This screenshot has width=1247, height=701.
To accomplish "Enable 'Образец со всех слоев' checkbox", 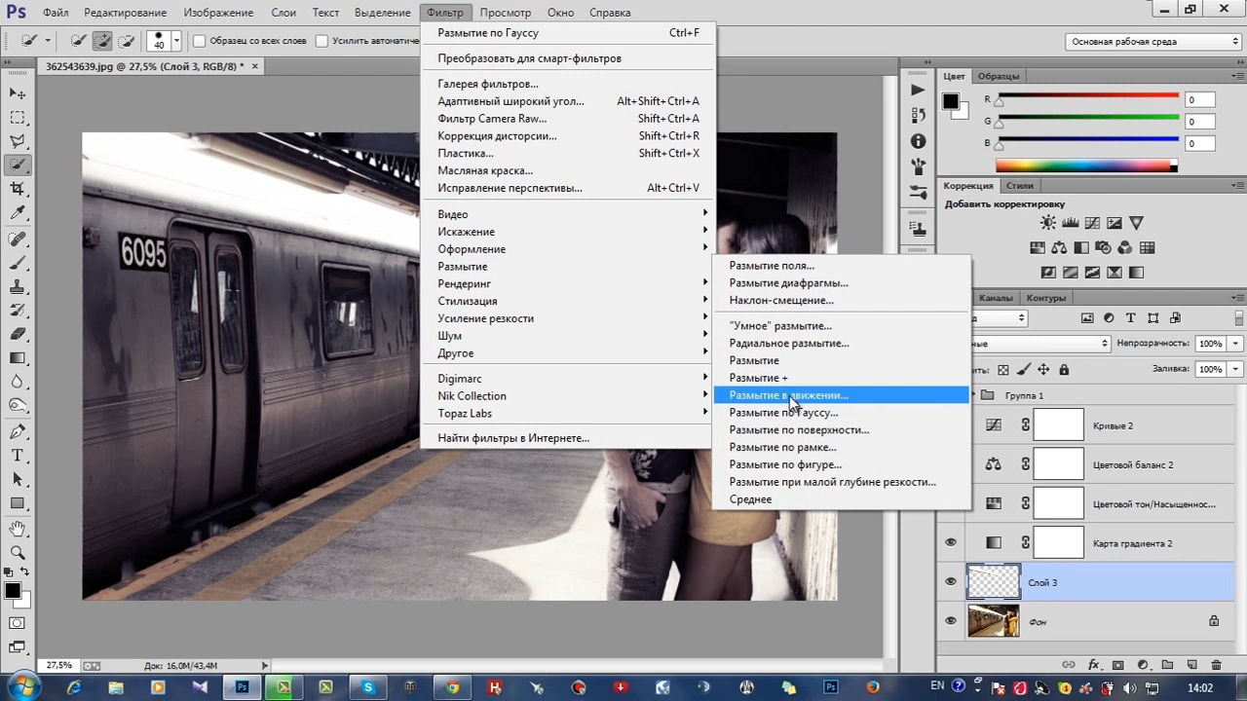I will (200, 41).
